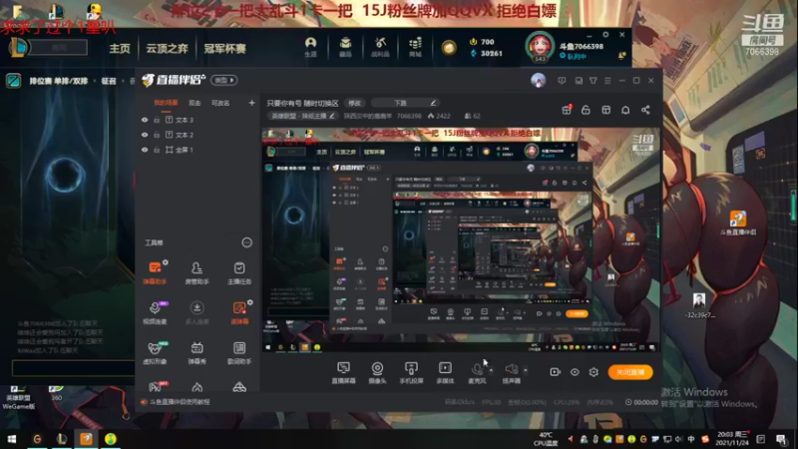Screen dimensions: 798x449
Task: Open the Windows notification center icon
Action: (x=781, y=439)
